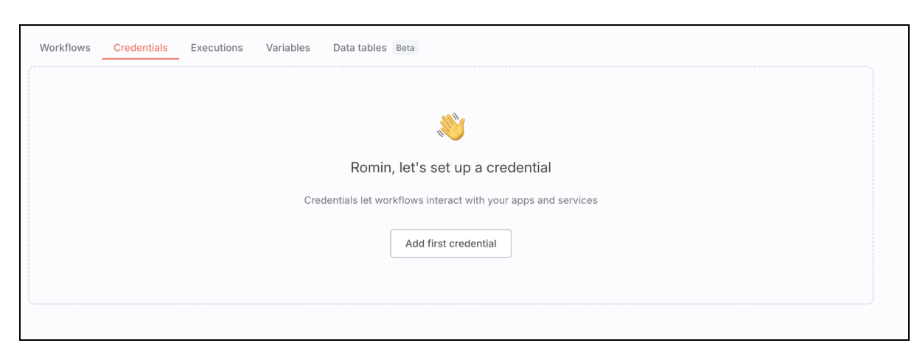Click the "Romin, let's set up a credential" heading
917x343 pixels.
pos(450,168)
